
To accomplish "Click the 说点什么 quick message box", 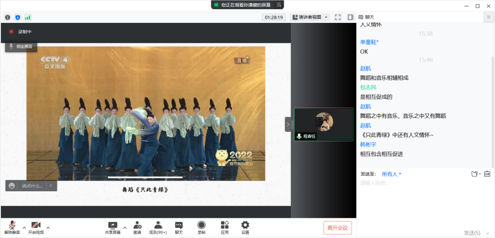I will (32, 186).
